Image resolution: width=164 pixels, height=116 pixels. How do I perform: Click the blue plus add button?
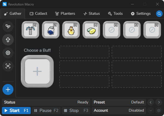8,89
